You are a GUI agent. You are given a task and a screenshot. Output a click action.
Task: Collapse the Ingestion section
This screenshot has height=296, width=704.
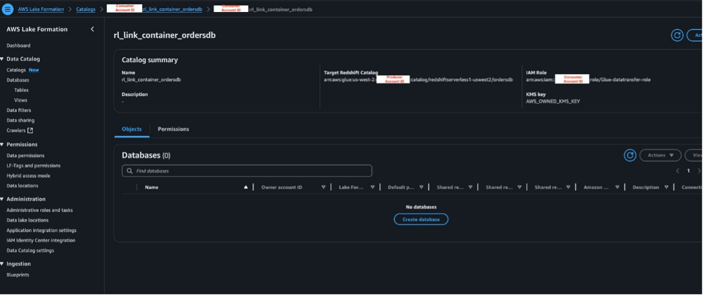click(x=2, y=264)
